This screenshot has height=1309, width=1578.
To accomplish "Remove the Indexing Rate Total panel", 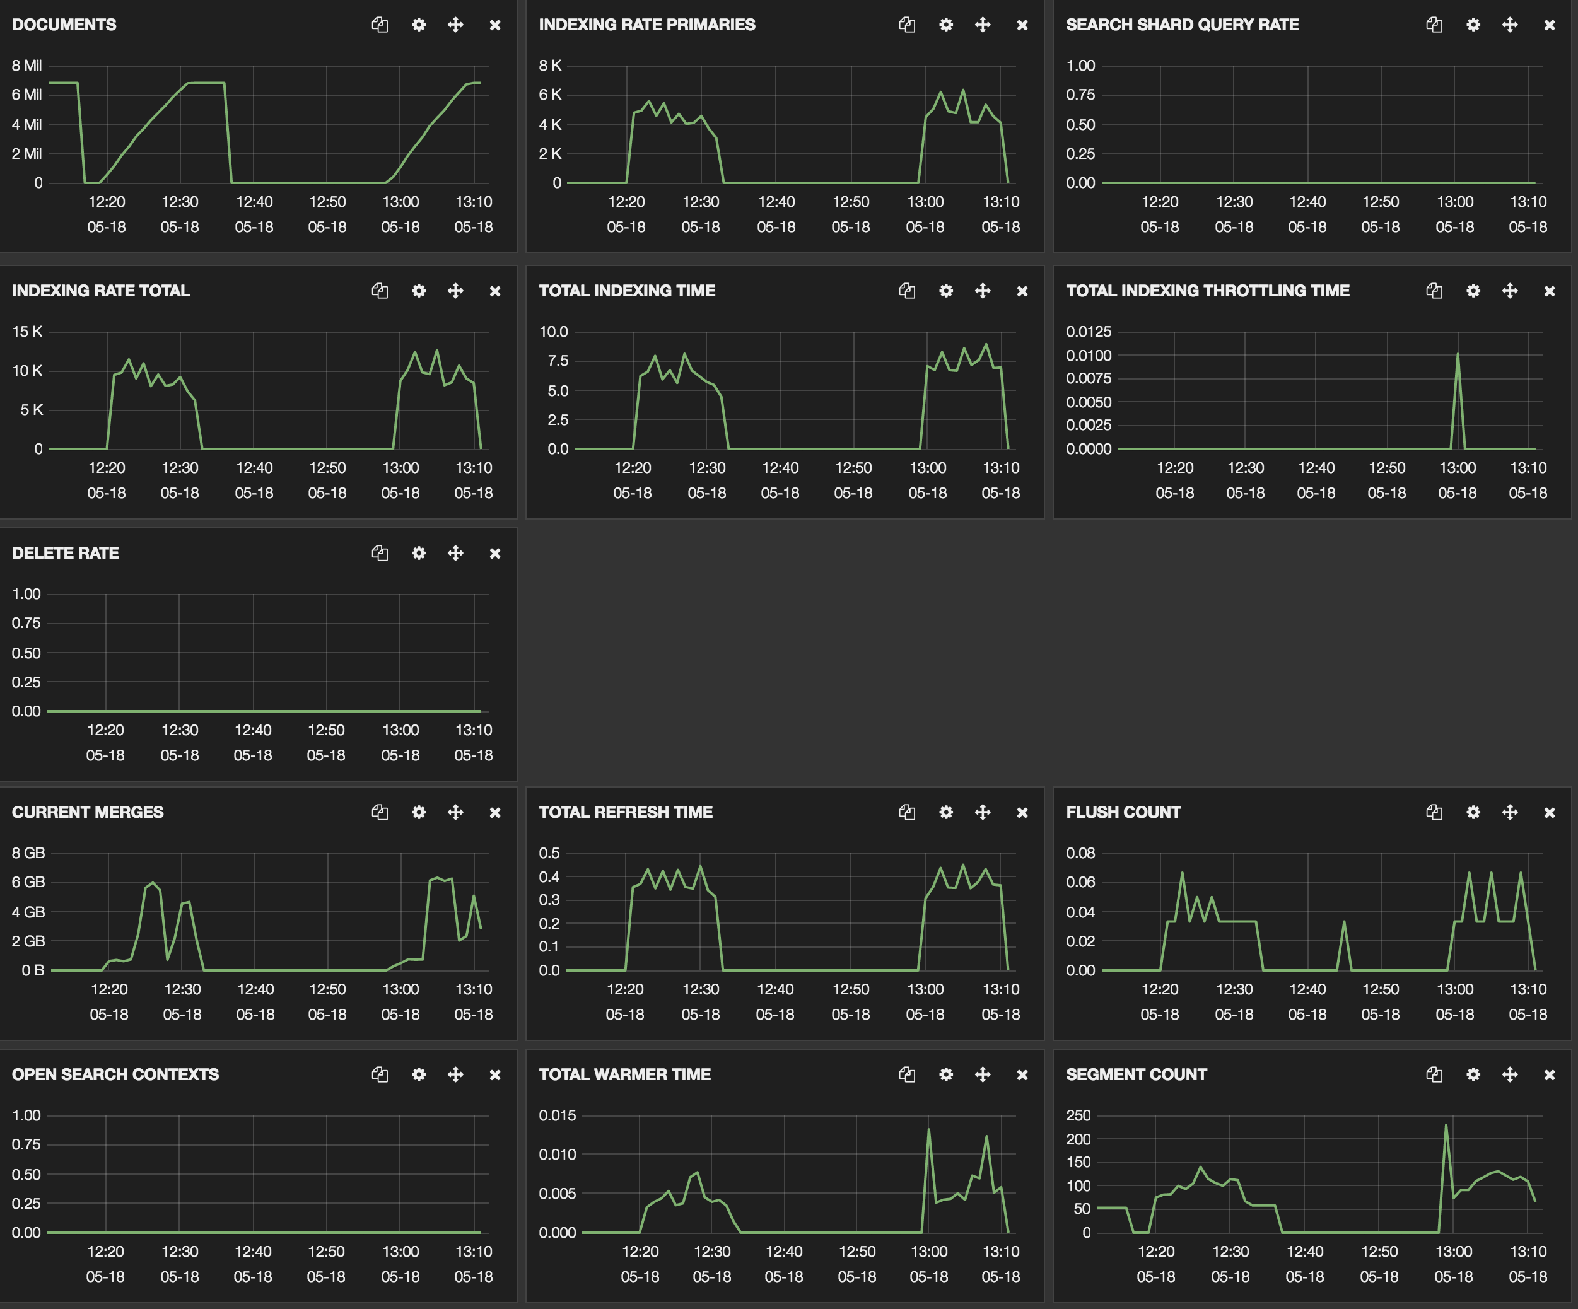I will point(494,291).
